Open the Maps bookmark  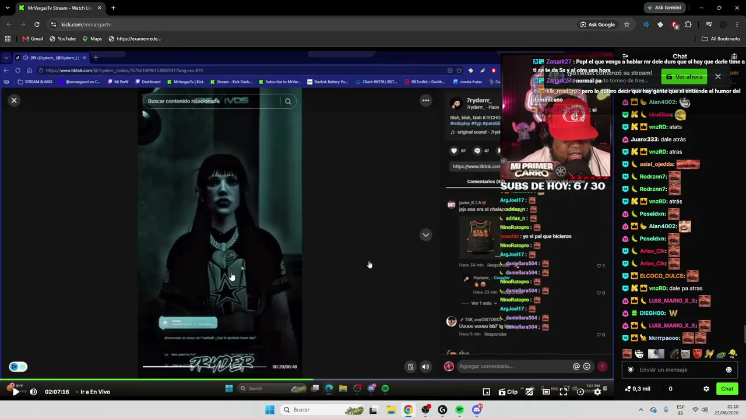[x=92, y=39]
